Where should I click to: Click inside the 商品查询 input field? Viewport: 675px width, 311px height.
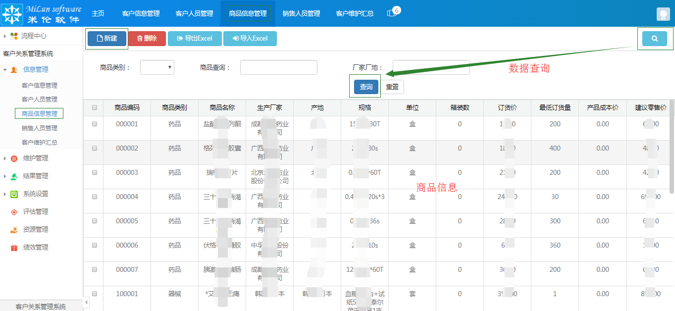pos(278,67)
